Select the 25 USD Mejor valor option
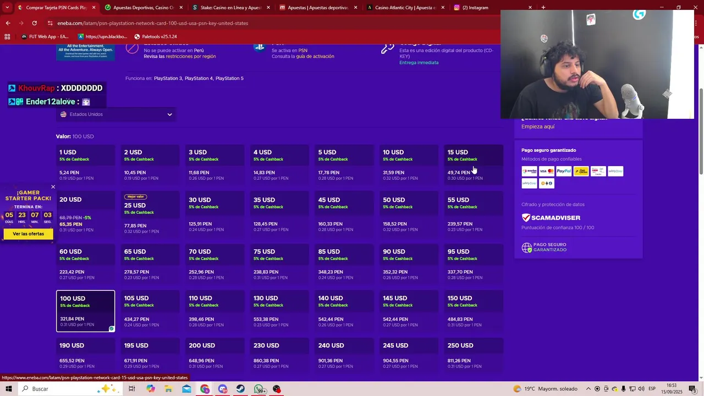This screenshot has width=704, height=396. [x=150, y=215]
